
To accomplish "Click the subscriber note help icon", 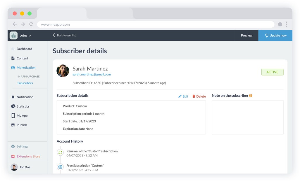I will point(251,96).
